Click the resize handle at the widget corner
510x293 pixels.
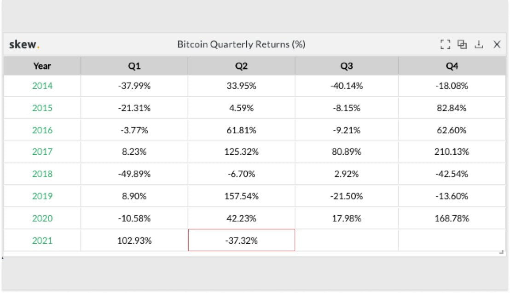[501, 252]
